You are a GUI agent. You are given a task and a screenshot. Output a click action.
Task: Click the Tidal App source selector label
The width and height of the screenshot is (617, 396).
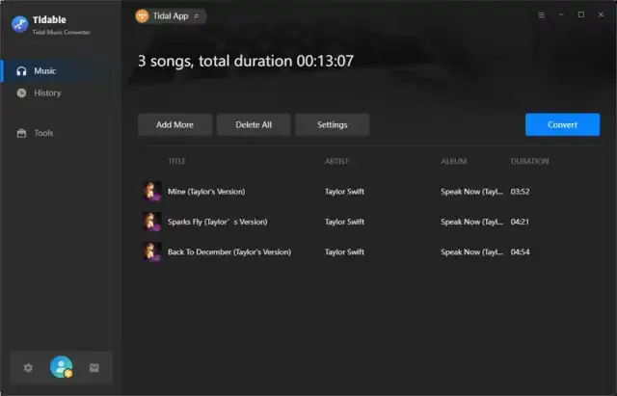pyautogui.click(x=171, y=16)
